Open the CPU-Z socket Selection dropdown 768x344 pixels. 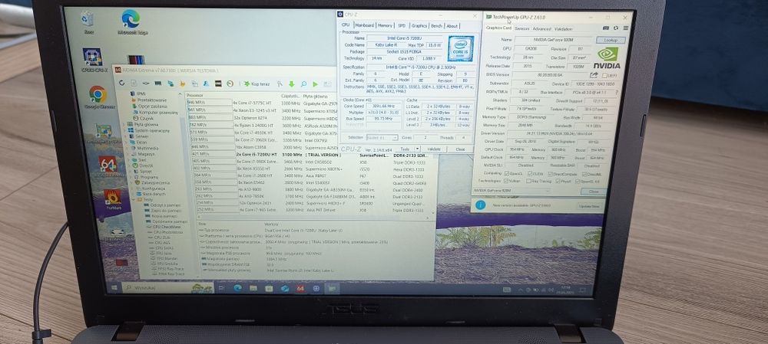(382, 138)
